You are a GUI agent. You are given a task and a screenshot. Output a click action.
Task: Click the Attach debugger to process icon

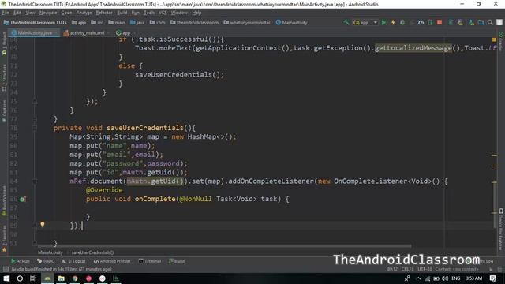430,23
